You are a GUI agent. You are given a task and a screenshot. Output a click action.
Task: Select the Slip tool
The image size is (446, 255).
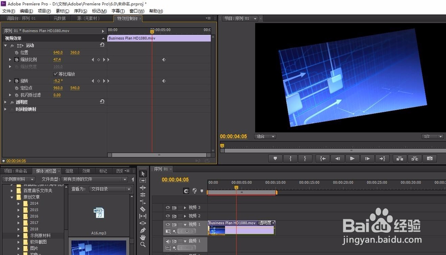143,216
